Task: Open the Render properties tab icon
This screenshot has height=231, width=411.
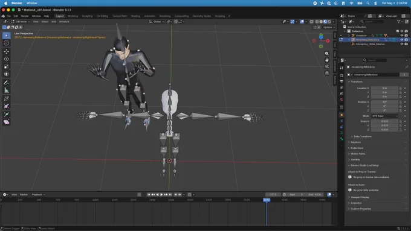Action: coord(341,75)
